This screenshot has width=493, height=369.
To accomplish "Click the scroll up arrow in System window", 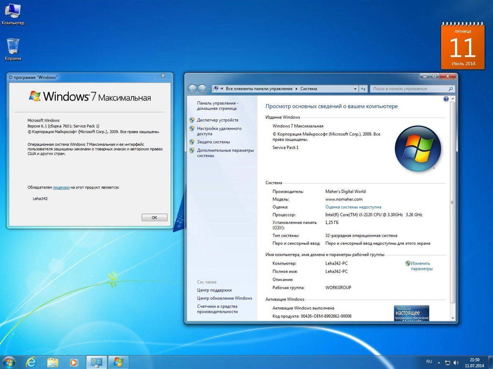I will (x=452, y=99).
